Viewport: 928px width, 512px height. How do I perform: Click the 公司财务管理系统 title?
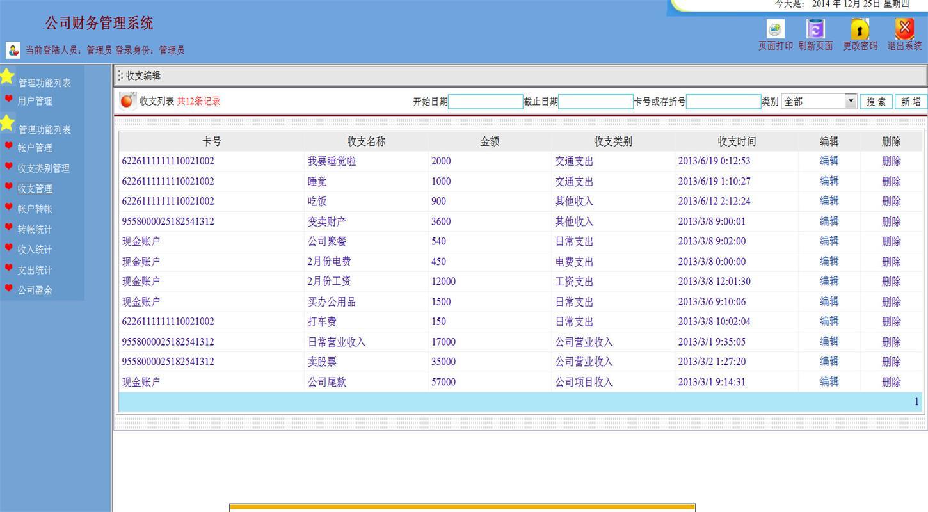click(99, 23)
